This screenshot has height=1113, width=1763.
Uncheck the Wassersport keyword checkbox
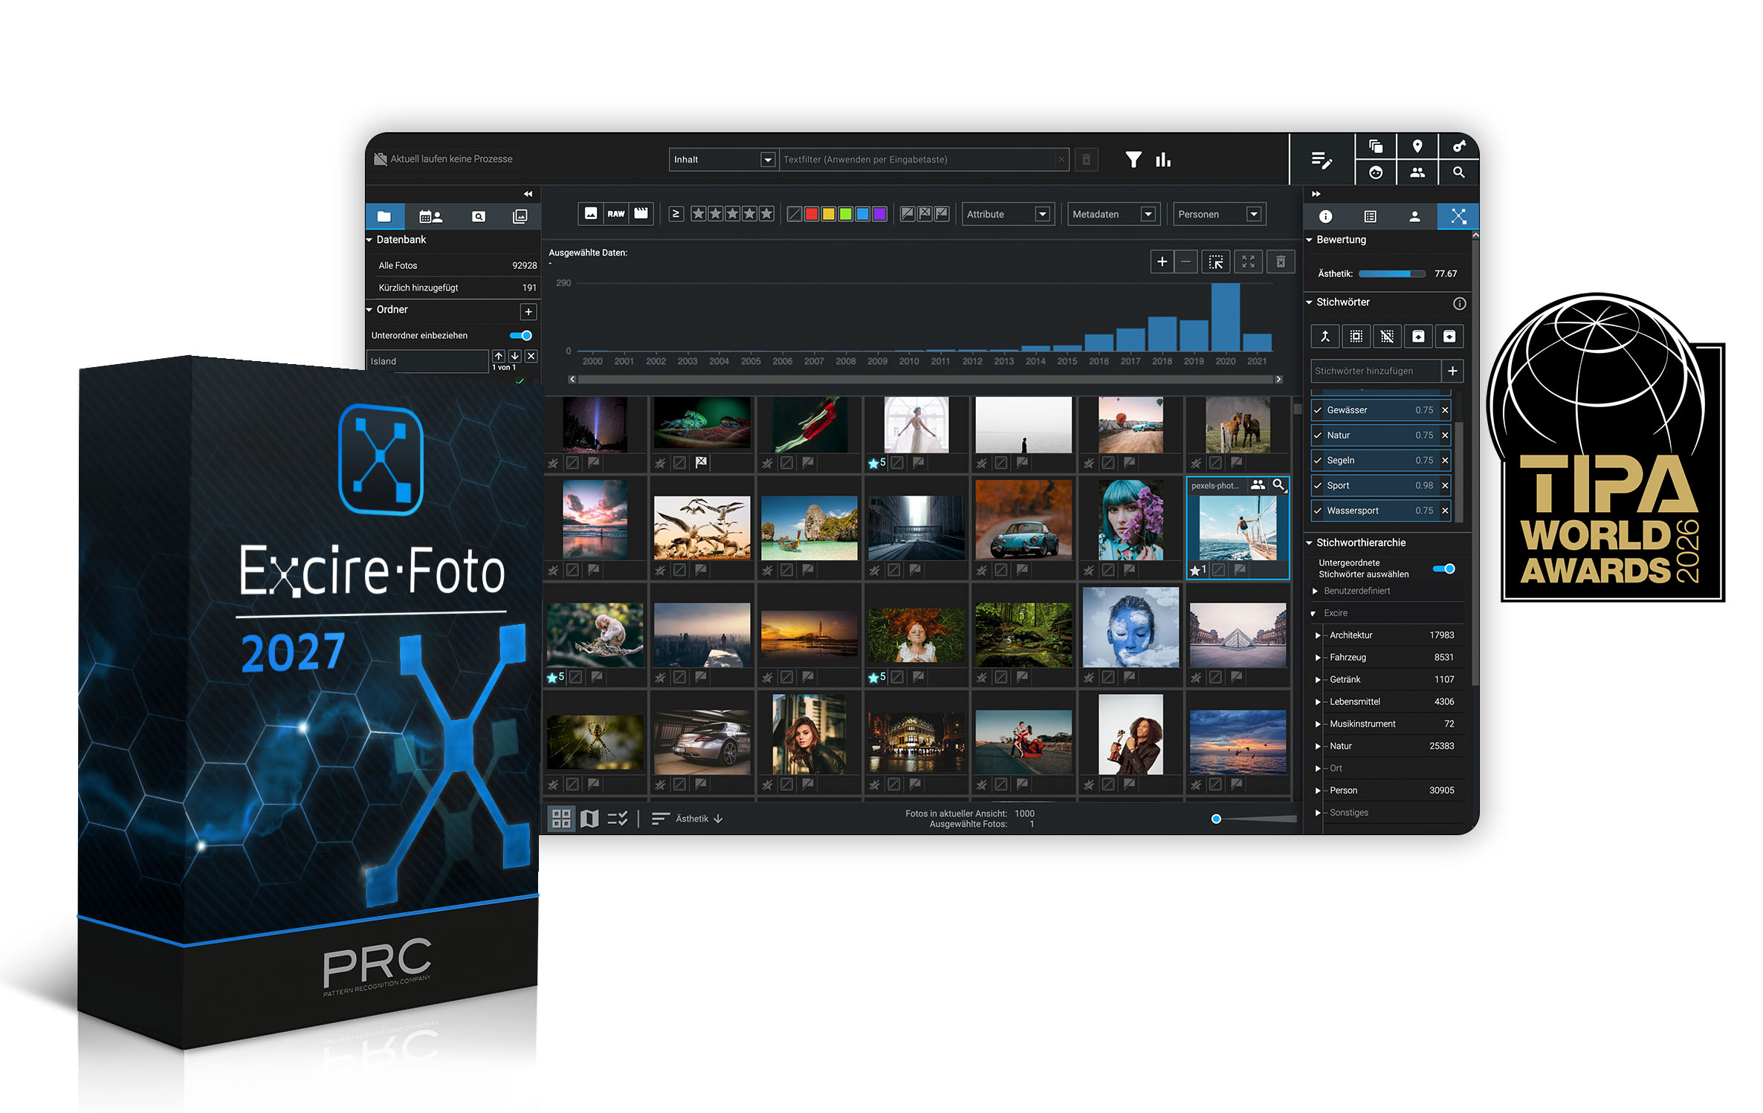[x=1318, y=511]
